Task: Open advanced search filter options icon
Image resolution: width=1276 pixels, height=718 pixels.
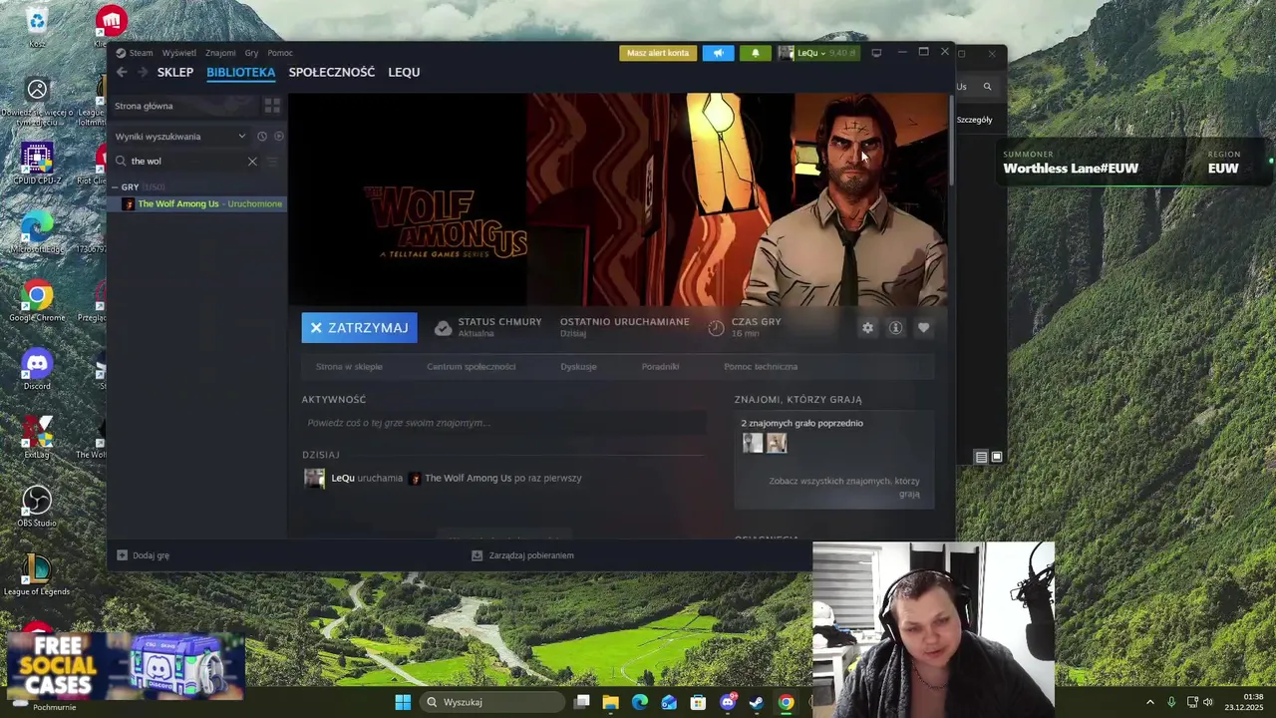Action: click(x=272, y=161)
